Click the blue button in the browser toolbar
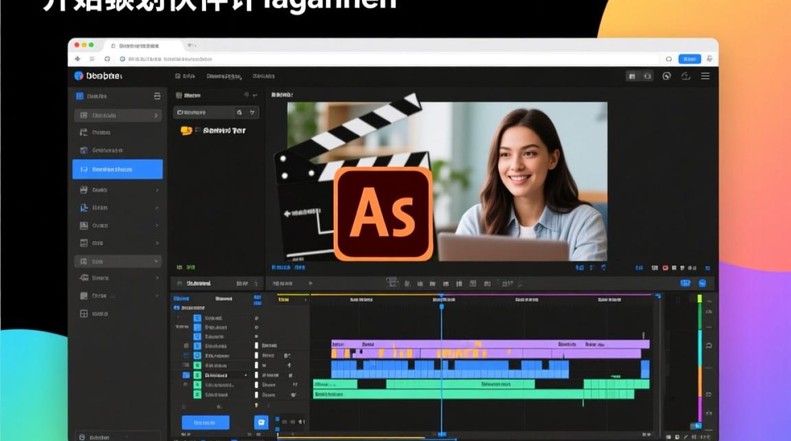This screenshot has height=441, width=791. [x=689, y=59]
